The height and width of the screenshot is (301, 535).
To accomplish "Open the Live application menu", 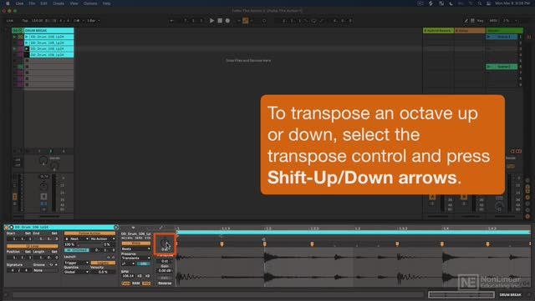I will click(x=19, y=3).
